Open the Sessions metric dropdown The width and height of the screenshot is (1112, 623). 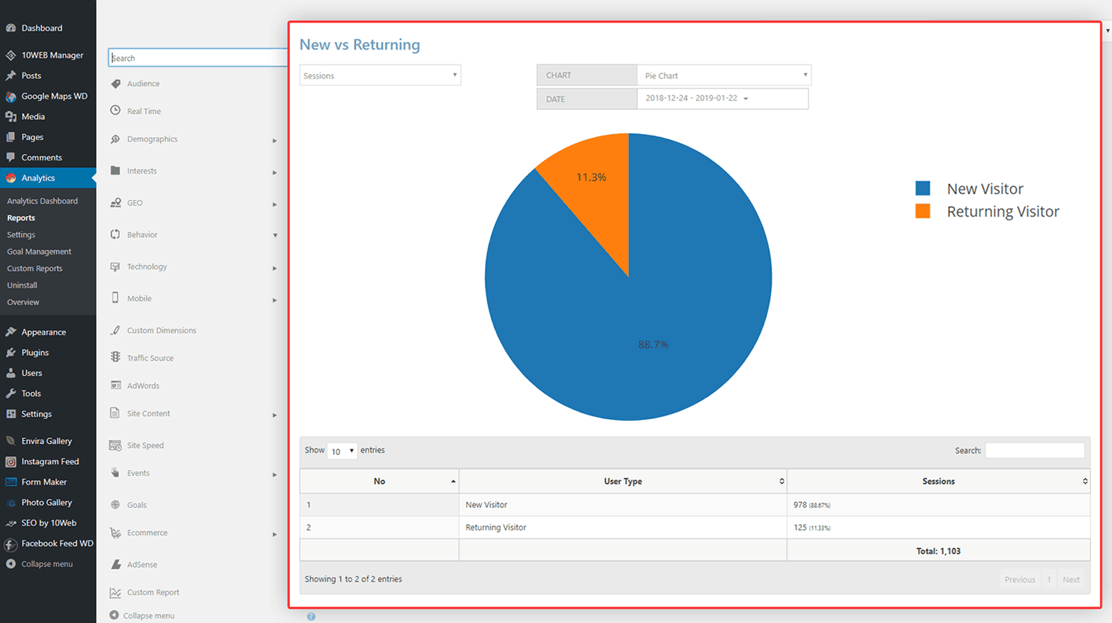pyautogui.click(x=379, y=75)
